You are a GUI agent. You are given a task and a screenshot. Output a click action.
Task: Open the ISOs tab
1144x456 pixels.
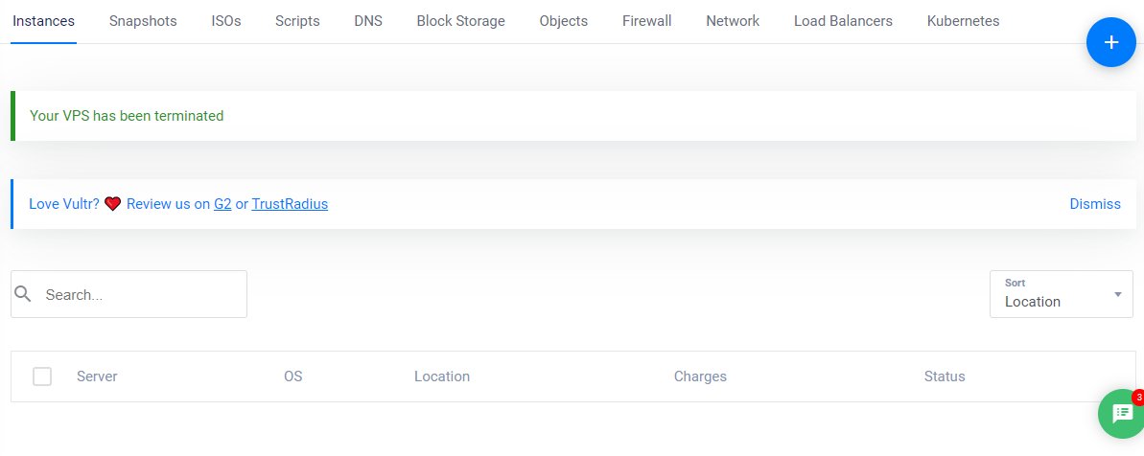(226, 21)
